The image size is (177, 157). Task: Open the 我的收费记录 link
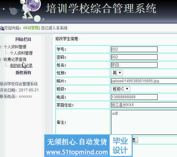[21, 66]
